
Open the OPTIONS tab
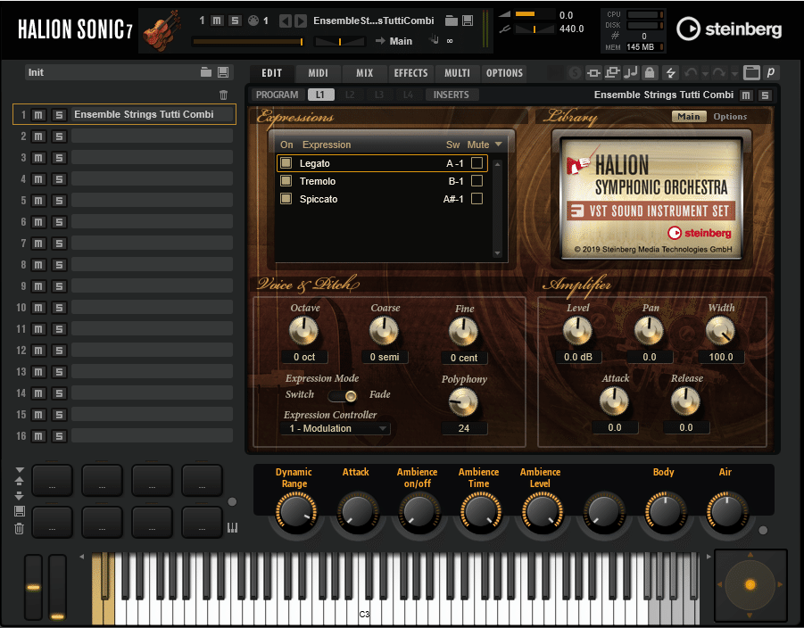click(504, 73)
